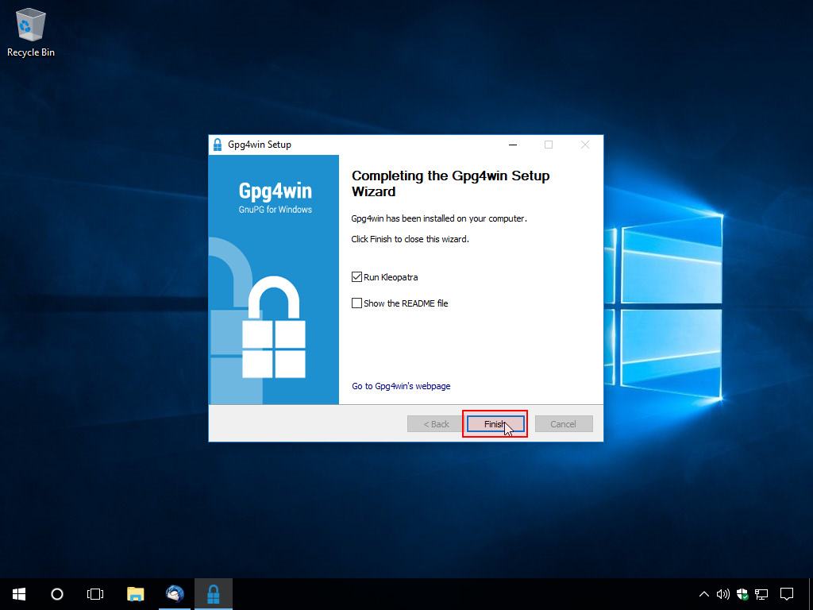Open Thunderbird from the taskbar
The image size is (813, 610).
click(x=175, y=593)
